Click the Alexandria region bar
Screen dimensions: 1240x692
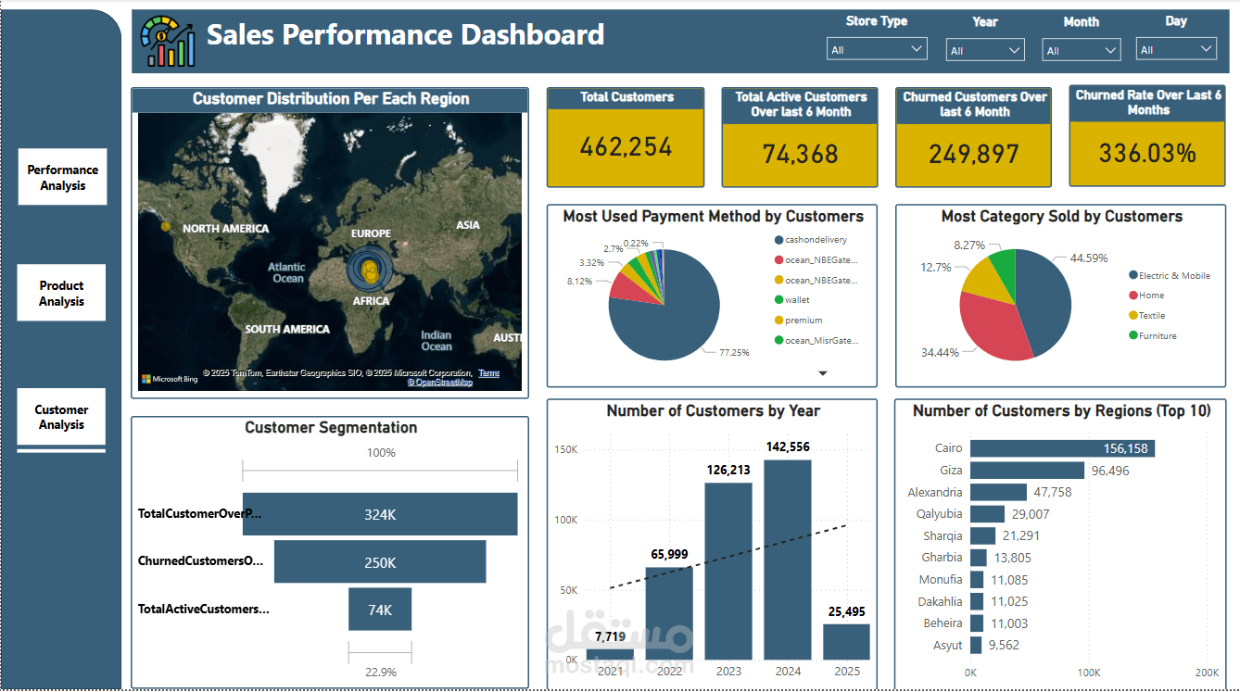[998, 492]
